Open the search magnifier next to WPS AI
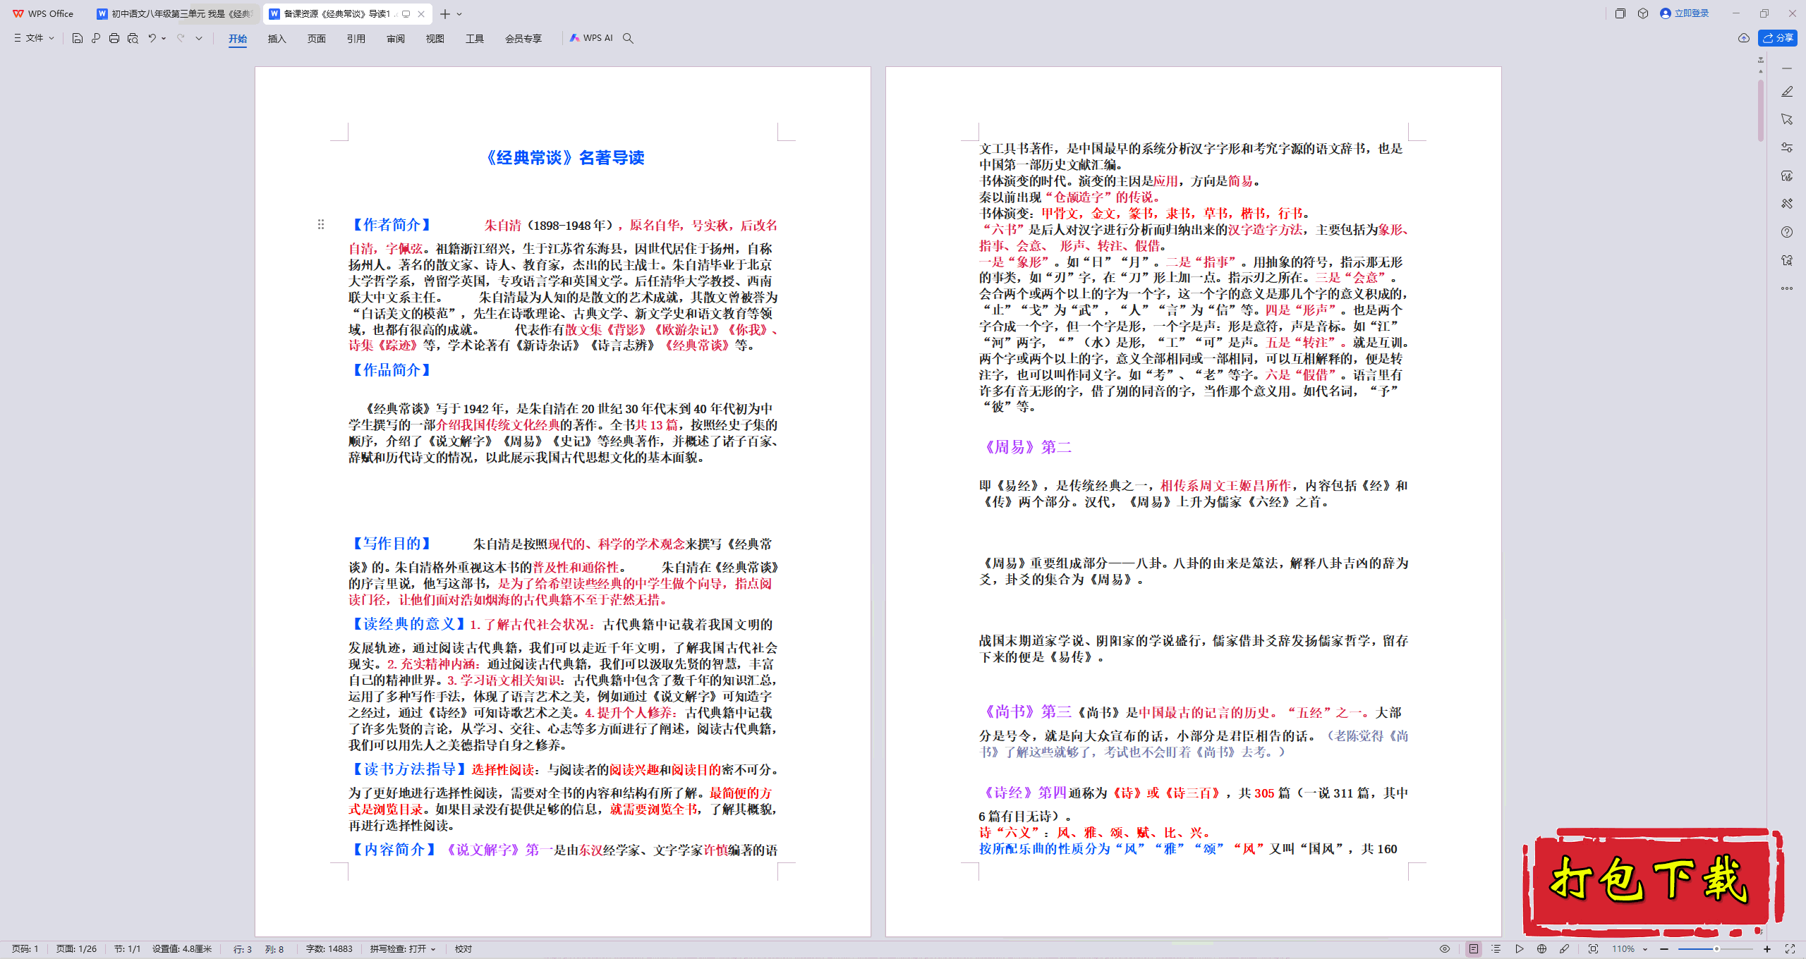 coord(628,38)
